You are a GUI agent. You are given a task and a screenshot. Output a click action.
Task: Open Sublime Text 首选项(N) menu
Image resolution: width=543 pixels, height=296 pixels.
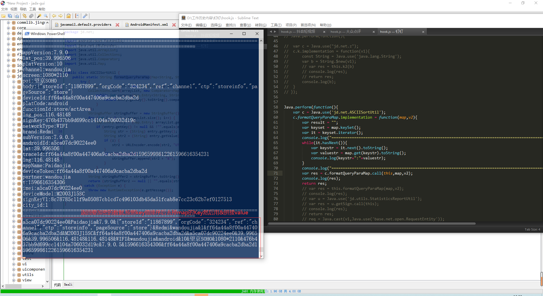[x=308, y=25]
